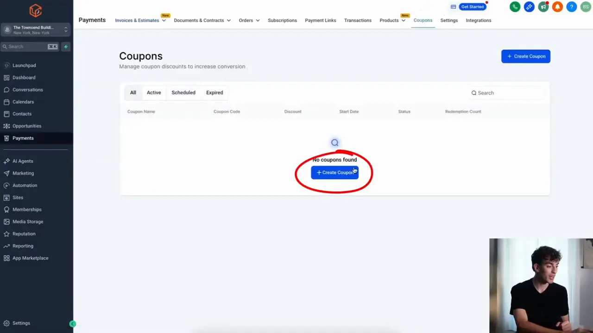
Task: Click the green phone dialer icon
Action: click(515, 6)
